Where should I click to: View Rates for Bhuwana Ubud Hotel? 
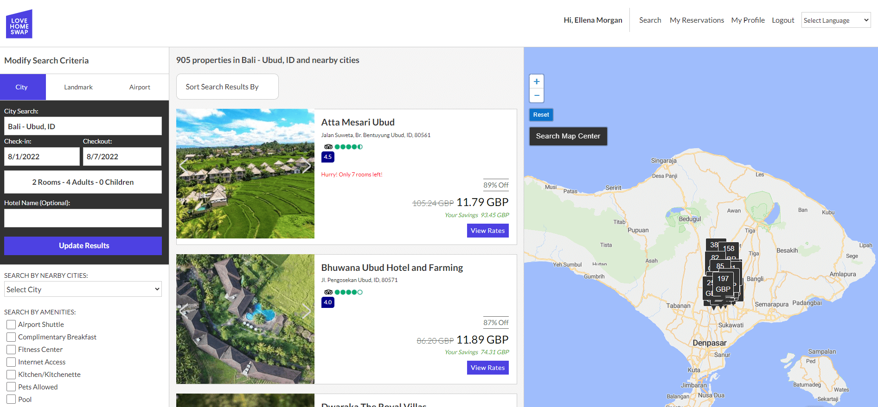488,368
